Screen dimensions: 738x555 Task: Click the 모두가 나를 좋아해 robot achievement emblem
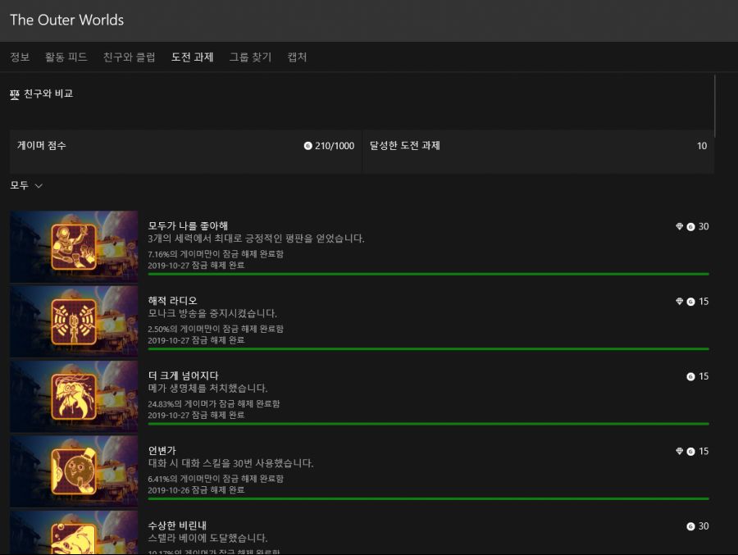pyautogui.click(x=74, y=247)
